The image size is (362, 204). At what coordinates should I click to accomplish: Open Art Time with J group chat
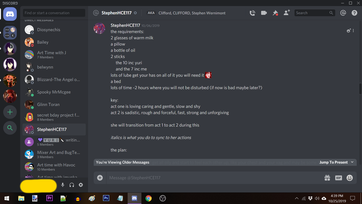54,55
